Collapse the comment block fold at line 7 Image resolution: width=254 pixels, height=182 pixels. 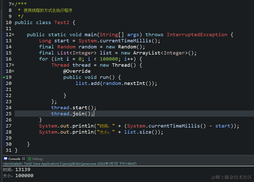(13, 4)
